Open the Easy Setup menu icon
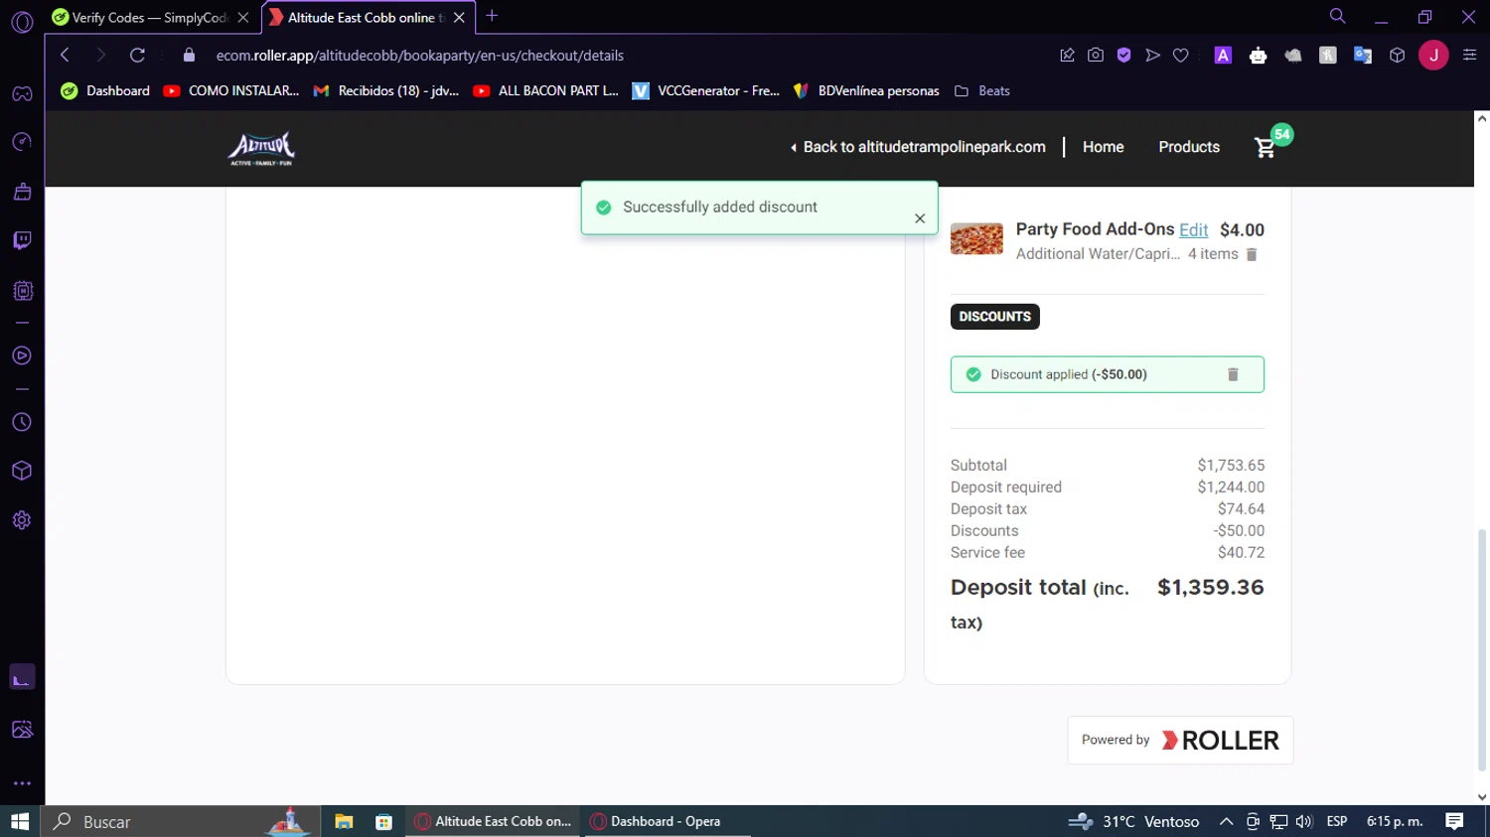 click(1470, 56)
